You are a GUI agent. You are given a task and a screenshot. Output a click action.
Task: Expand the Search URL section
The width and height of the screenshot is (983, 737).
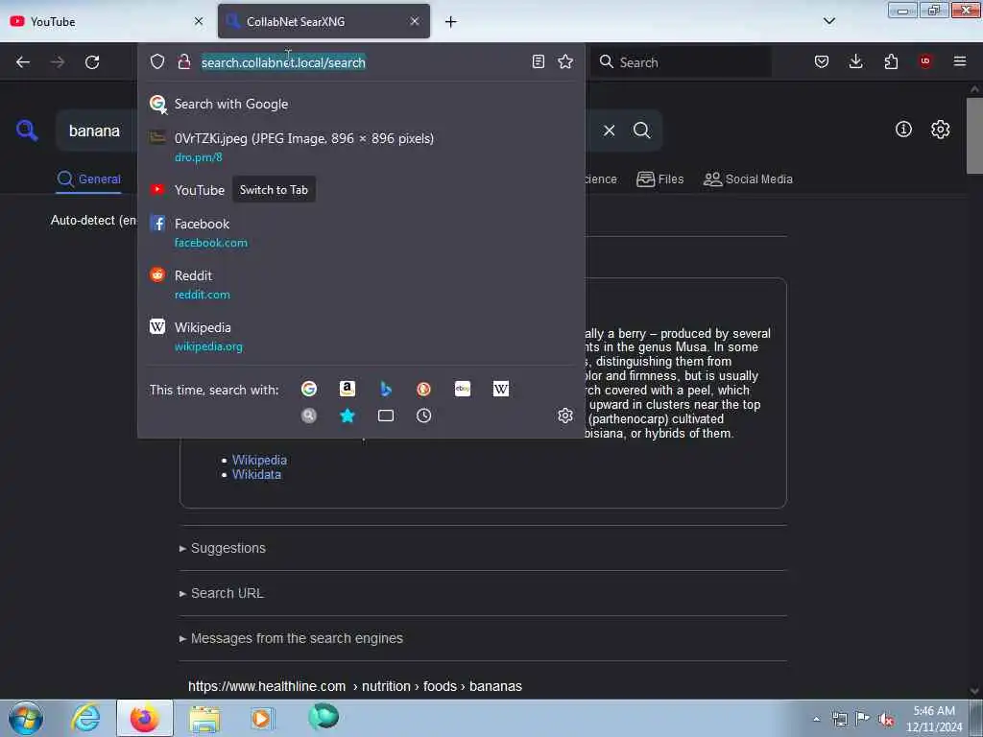coord(222,593)
